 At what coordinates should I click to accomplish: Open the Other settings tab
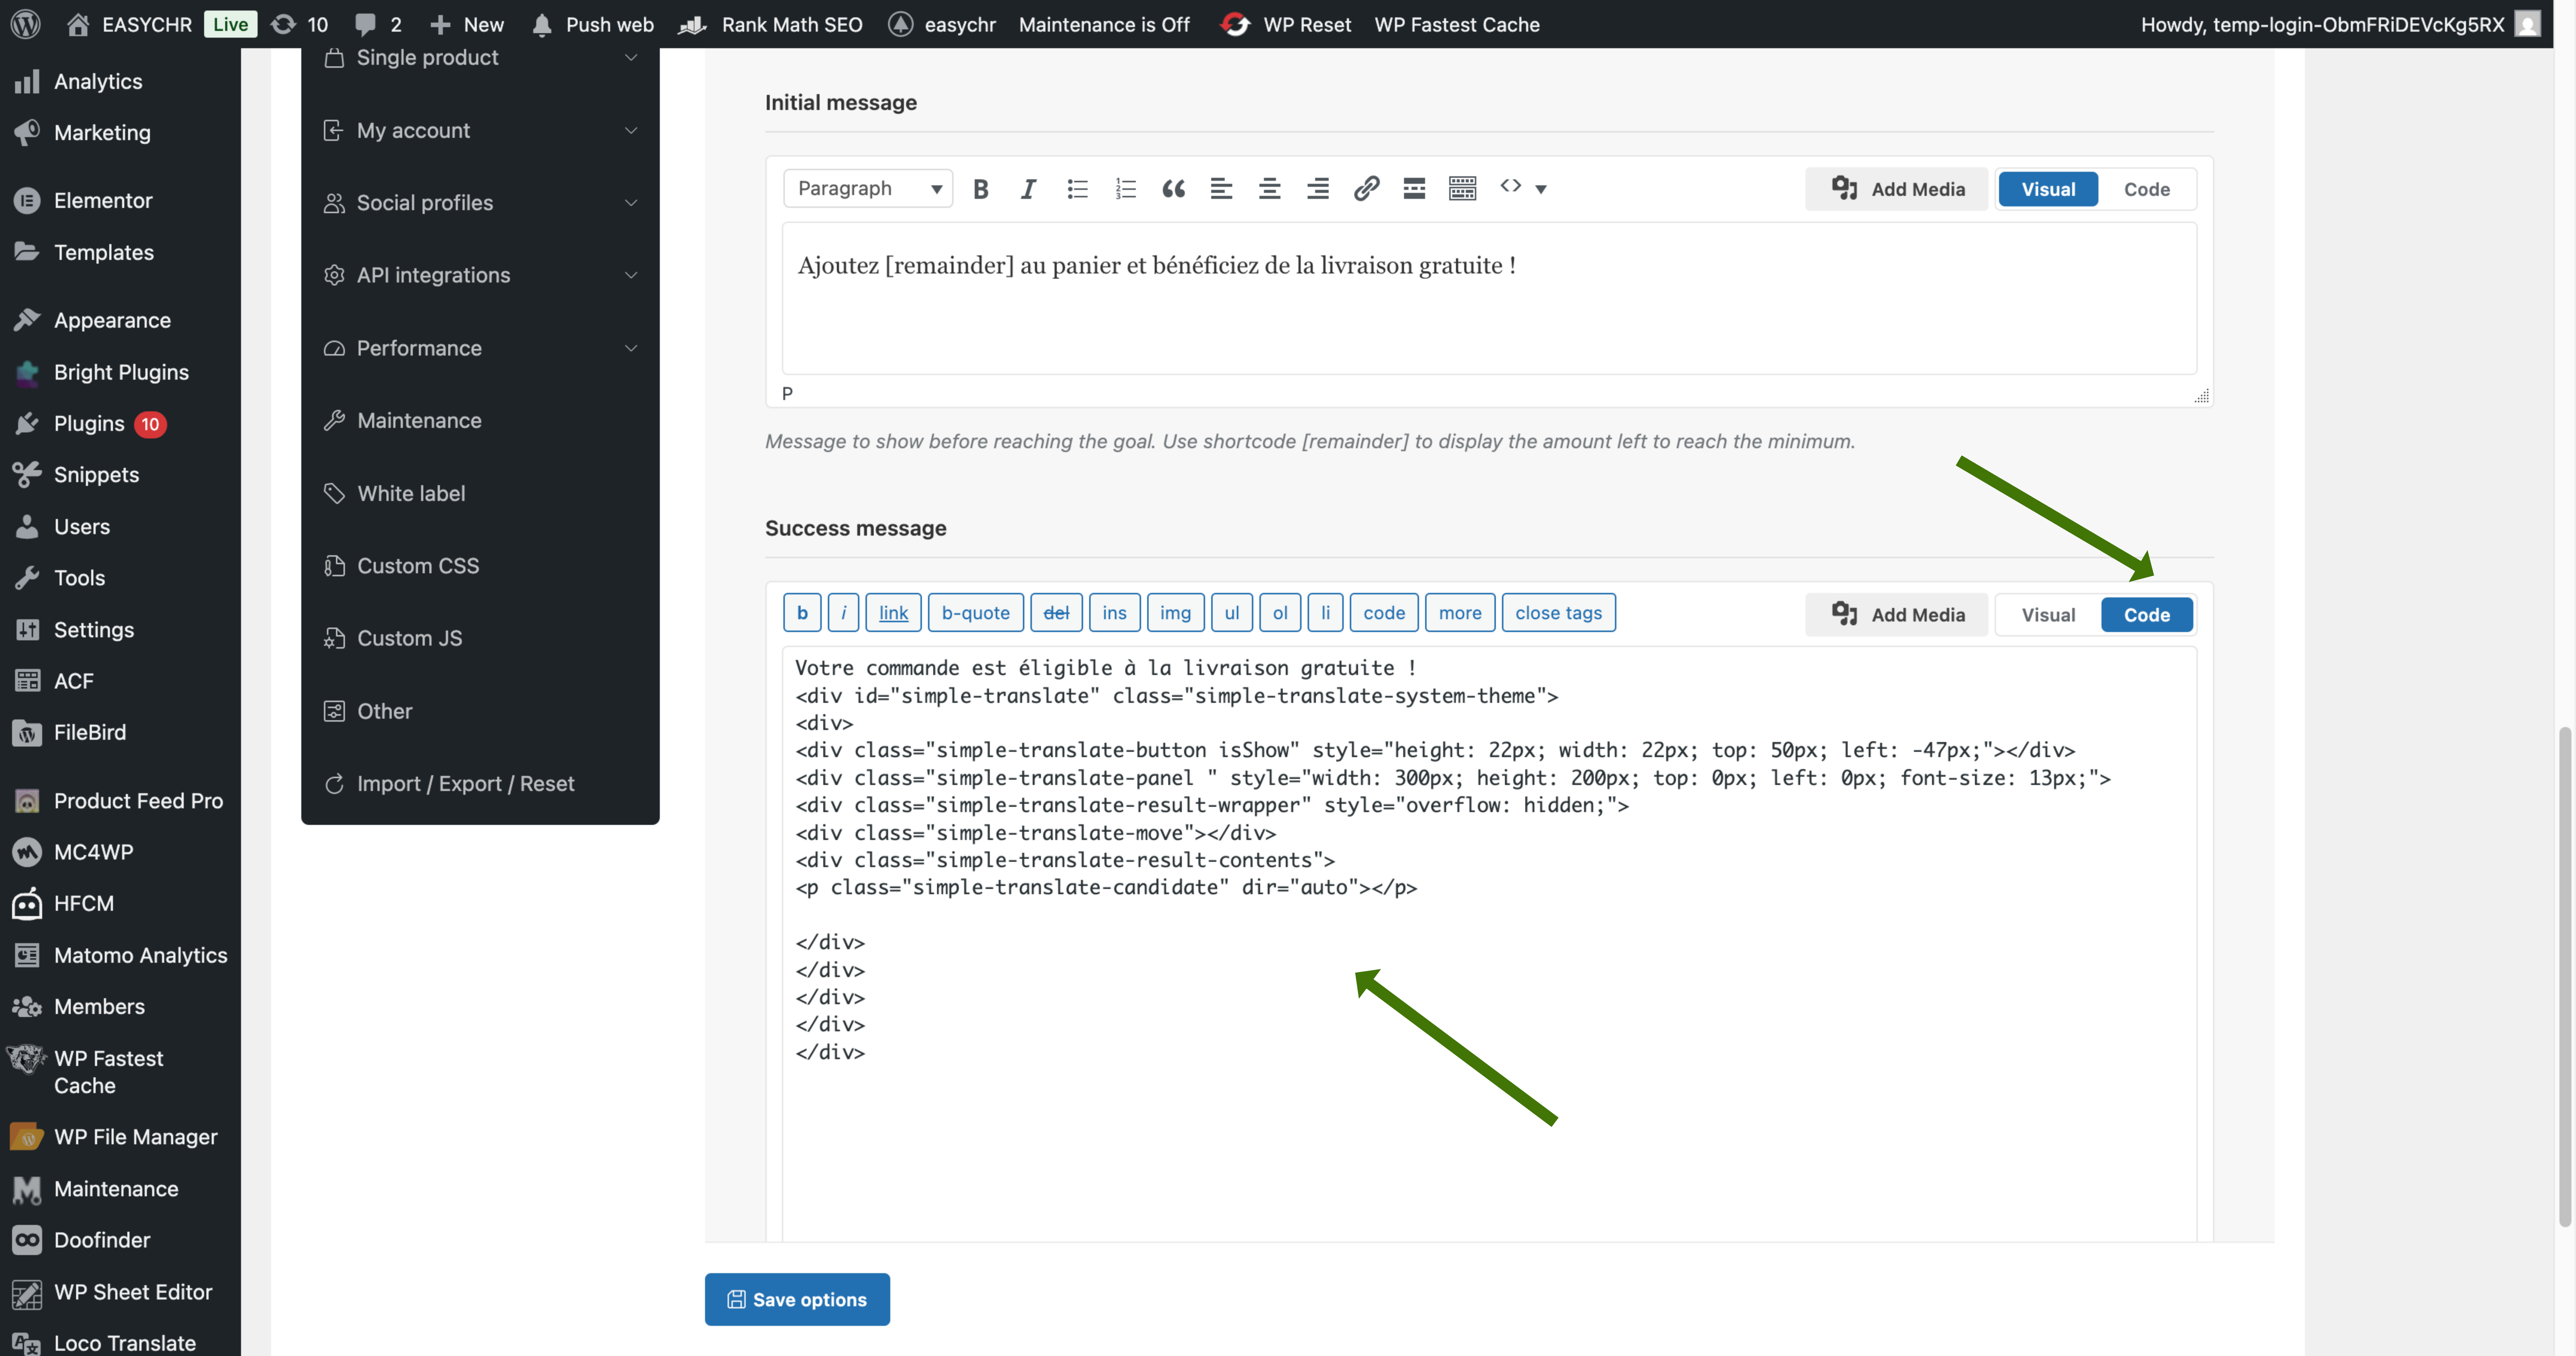480,711
